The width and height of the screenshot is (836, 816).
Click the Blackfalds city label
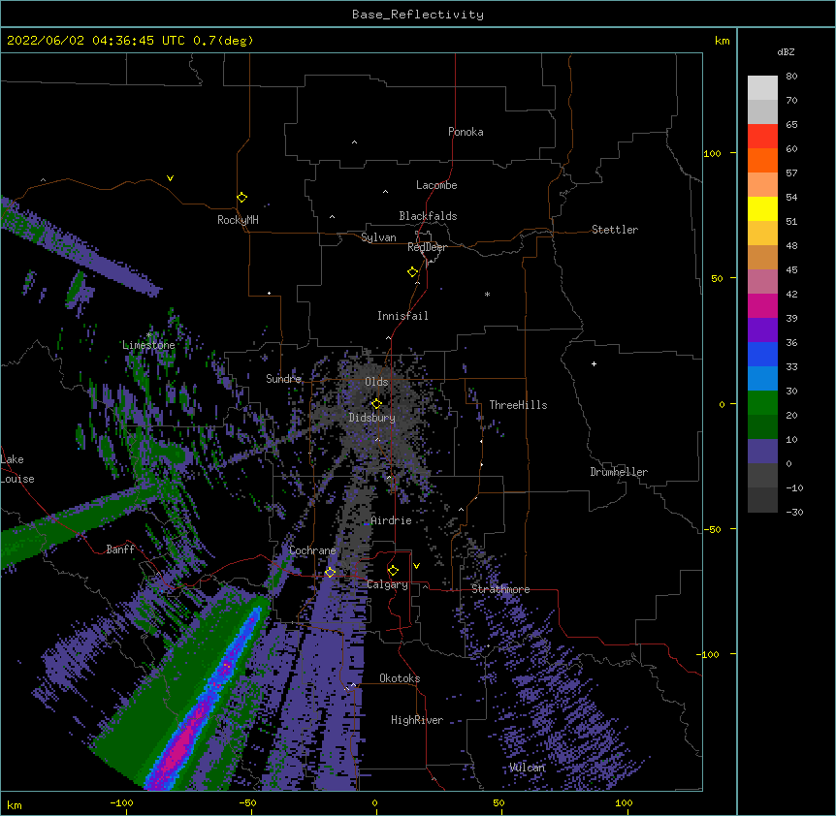click(x=428, y=216)
